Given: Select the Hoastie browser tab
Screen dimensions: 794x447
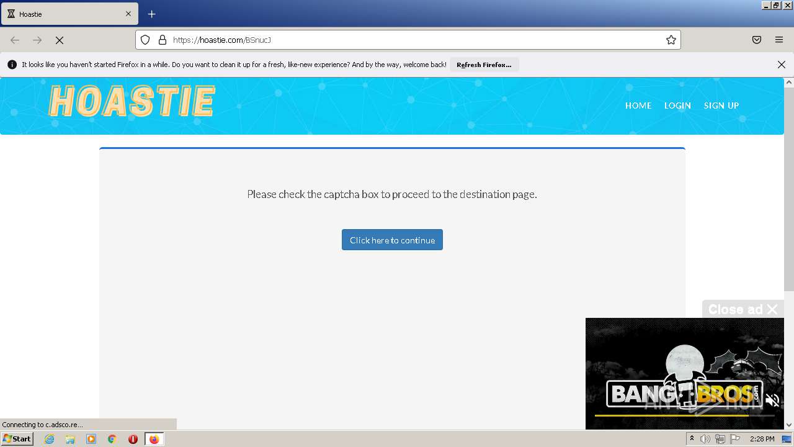Looking at the screenshot, I should [69, 14].
